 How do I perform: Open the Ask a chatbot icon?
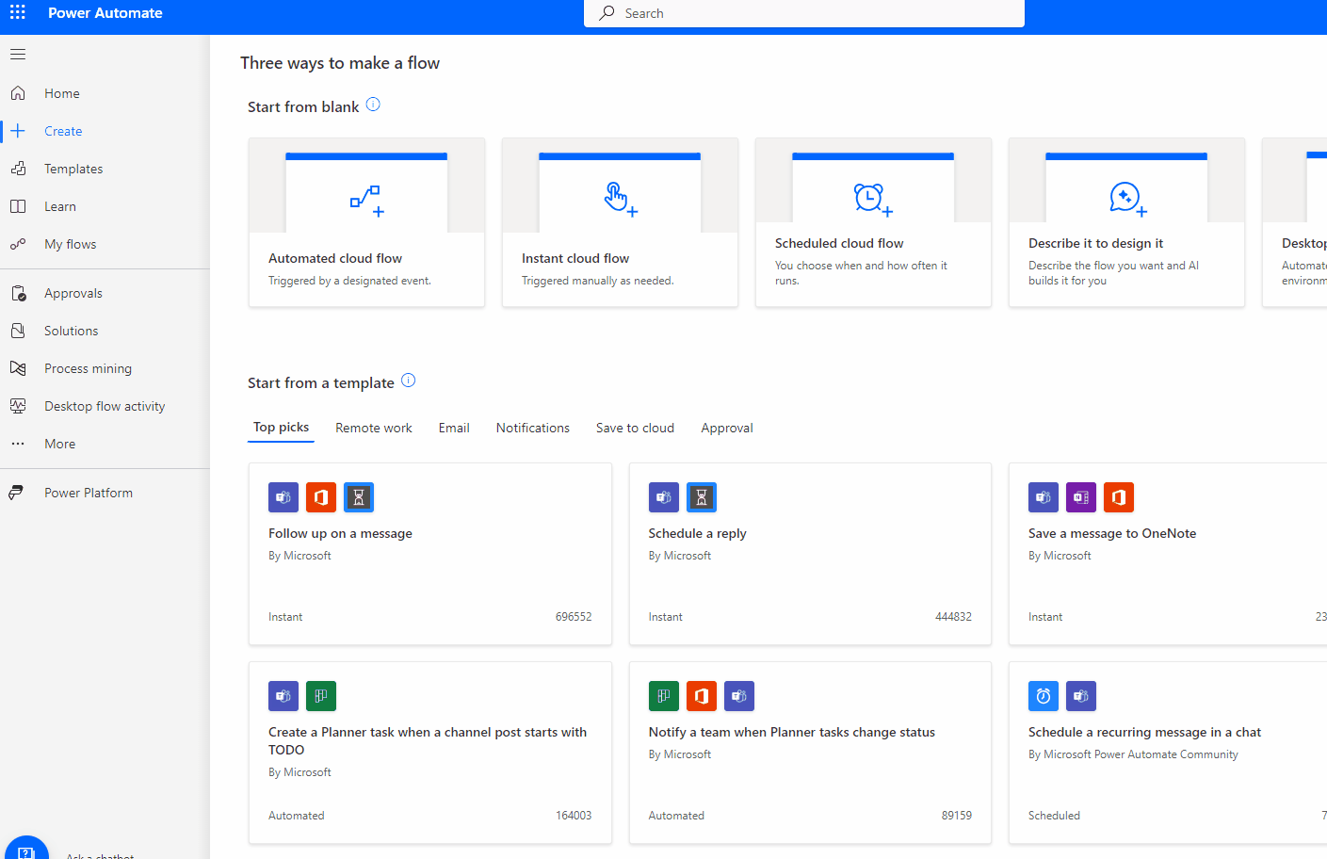point(26,849)
